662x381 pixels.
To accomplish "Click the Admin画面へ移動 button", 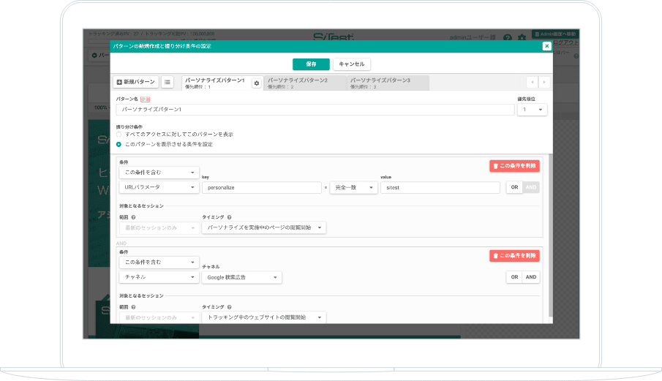I will click(x=555, y=34).
